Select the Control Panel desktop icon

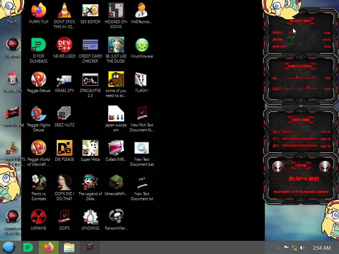[x=13, y=117]
